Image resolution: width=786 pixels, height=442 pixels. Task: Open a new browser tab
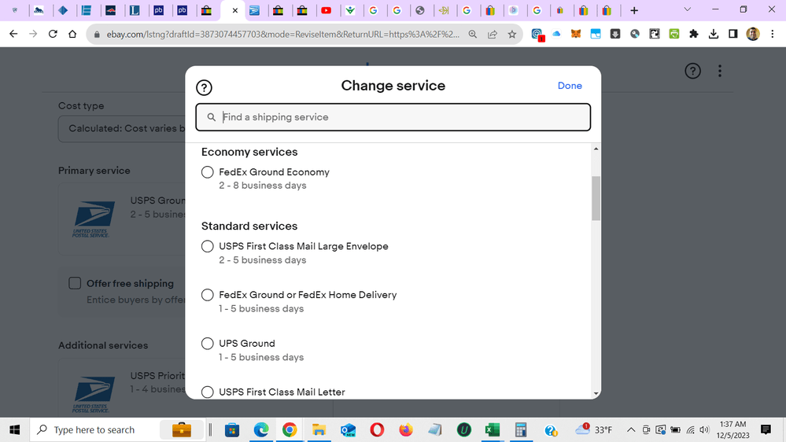click(634, 10)
